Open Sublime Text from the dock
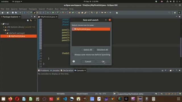The width and height of the screenshot is (182, 102). tap(58, 99)
